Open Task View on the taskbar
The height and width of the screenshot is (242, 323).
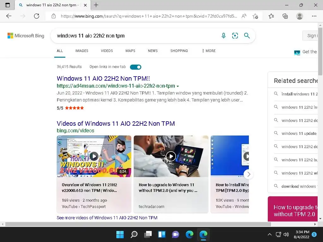coord(148,234)
